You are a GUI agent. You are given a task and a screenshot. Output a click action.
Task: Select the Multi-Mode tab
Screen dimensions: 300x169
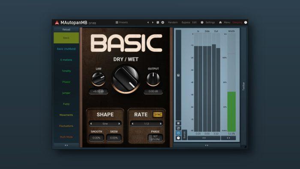pyautogui.click(x=66, y=137)
